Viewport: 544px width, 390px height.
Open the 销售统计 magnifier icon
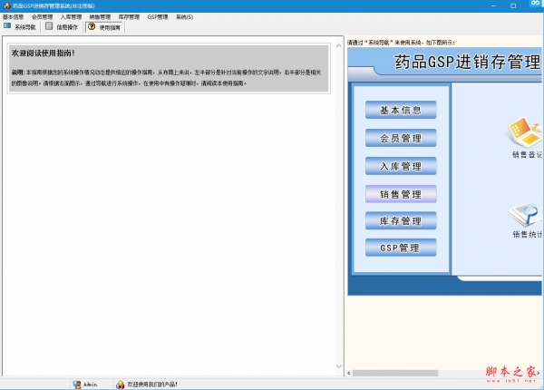525,215
